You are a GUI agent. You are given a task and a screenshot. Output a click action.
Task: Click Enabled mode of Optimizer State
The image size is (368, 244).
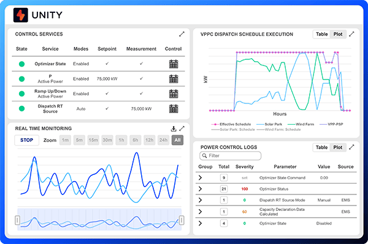click(x=81, y=64)
